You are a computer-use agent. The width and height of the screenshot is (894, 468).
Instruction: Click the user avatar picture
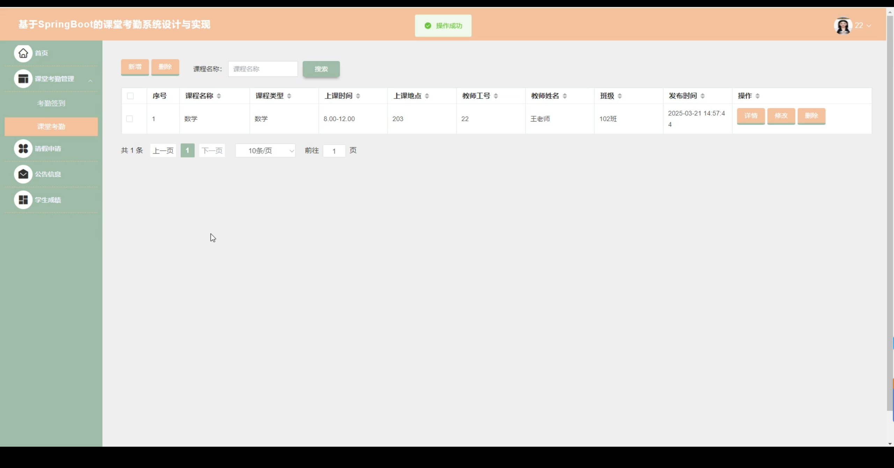(x=843, y=25)
